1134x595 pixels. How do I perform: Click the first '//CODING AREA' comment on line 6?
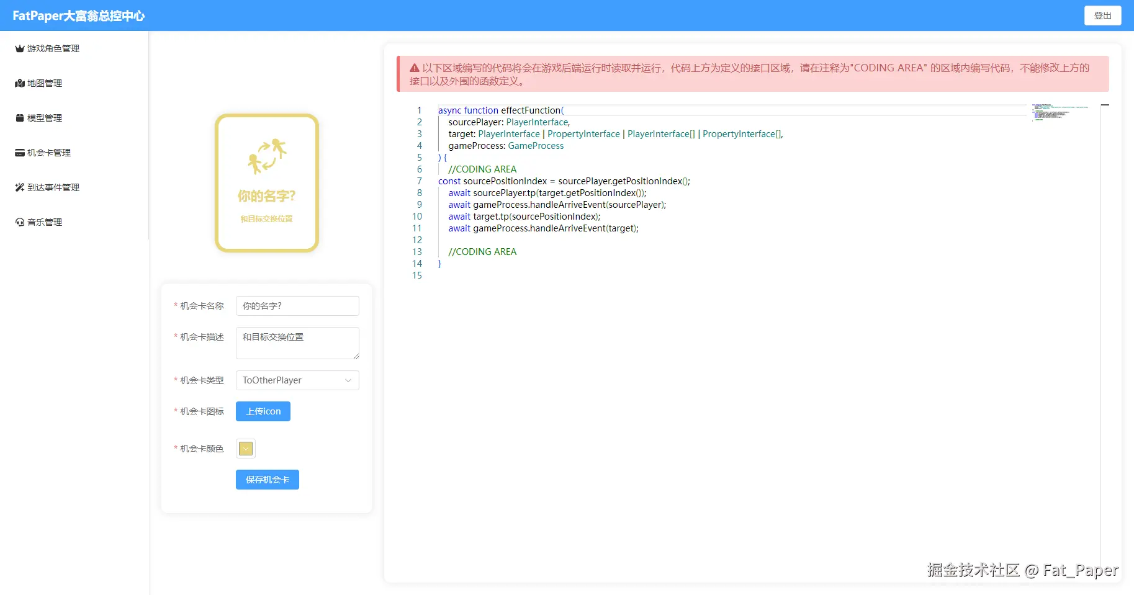point(482,169)
